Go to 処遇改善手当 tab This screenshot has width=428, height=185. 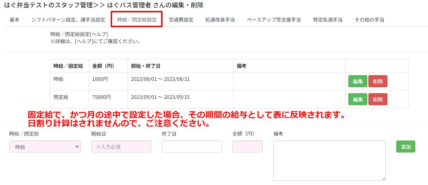(220, 20)
